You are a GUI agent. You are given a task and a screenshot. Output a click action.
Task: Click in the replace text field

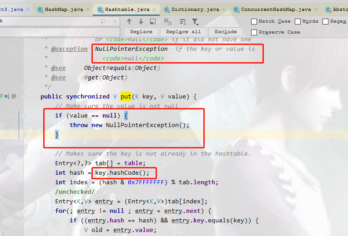[60, 32]
